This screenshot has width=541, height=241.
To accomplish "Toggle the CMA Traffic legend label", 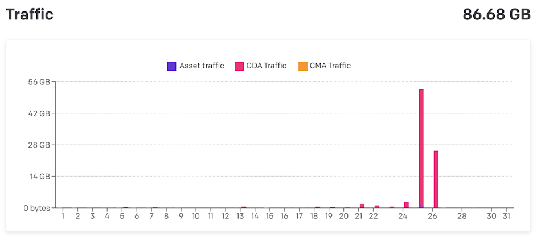I will point(330,66).
